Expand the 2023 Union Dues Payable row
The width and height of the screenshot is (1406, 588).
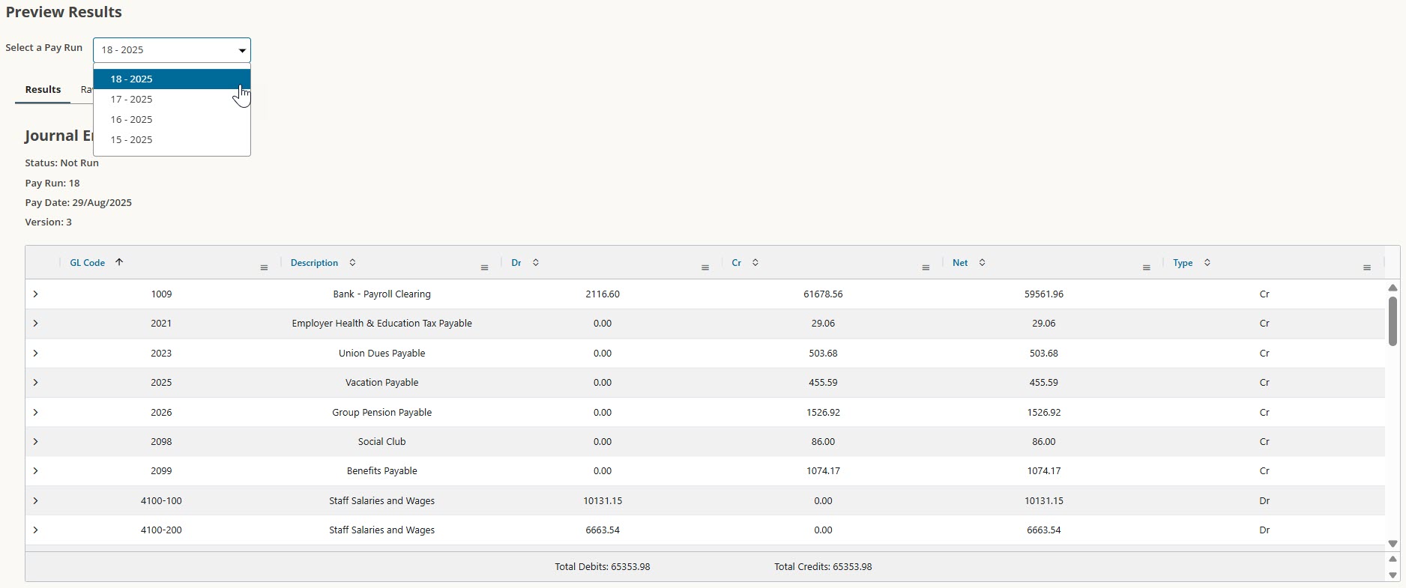(x=35, y=353)
